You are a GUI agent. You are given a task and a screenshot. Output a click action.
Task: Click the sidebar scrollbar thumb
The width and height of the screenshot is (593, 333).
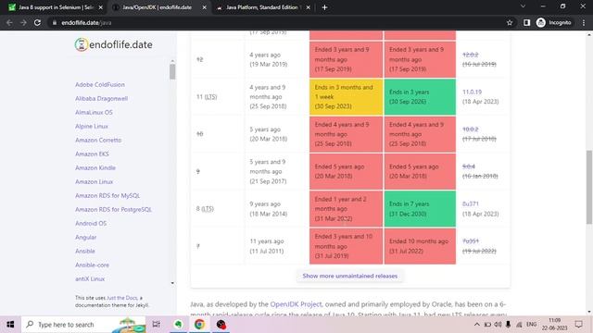pos(172,72)
